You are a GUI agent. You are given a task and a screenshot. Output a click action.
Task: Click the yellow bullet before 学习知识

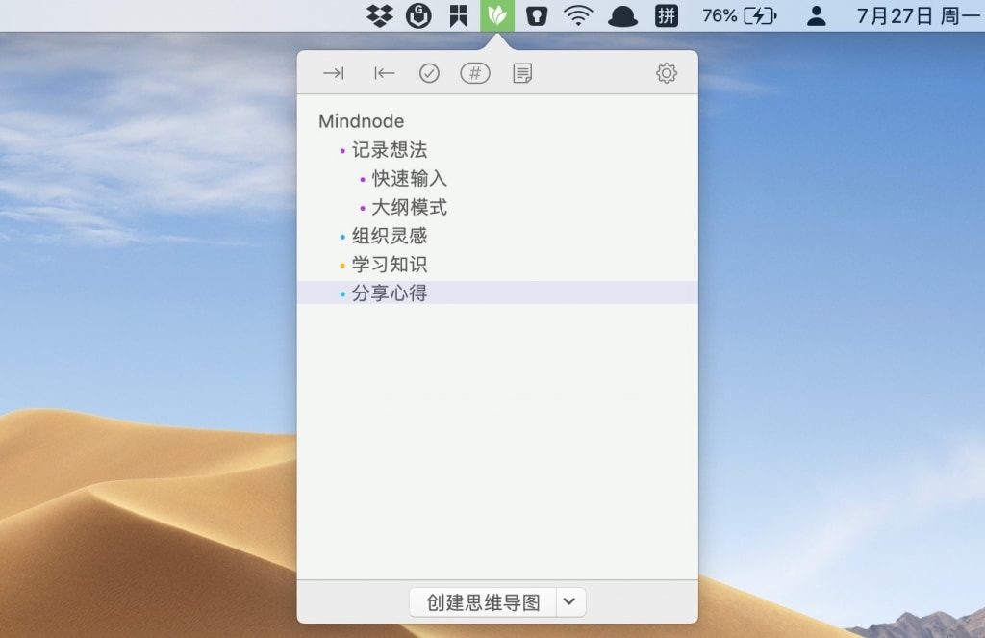click(342, 266)
